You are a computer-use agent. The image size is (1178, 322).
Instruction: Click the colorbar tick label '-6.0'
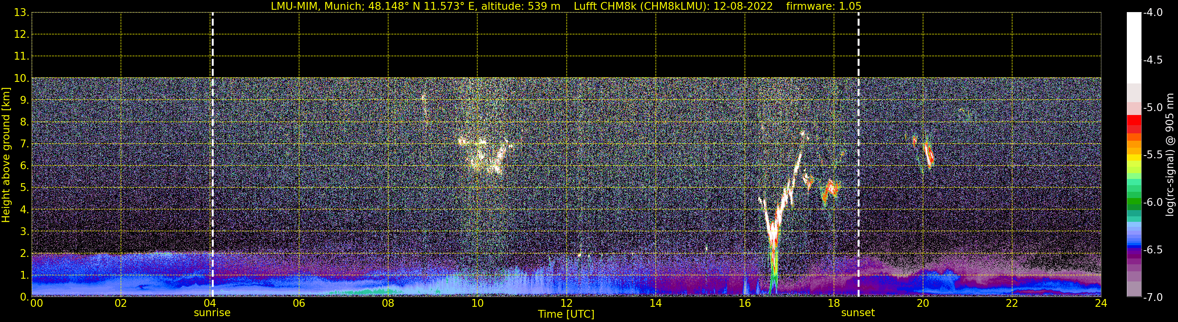1152,202
